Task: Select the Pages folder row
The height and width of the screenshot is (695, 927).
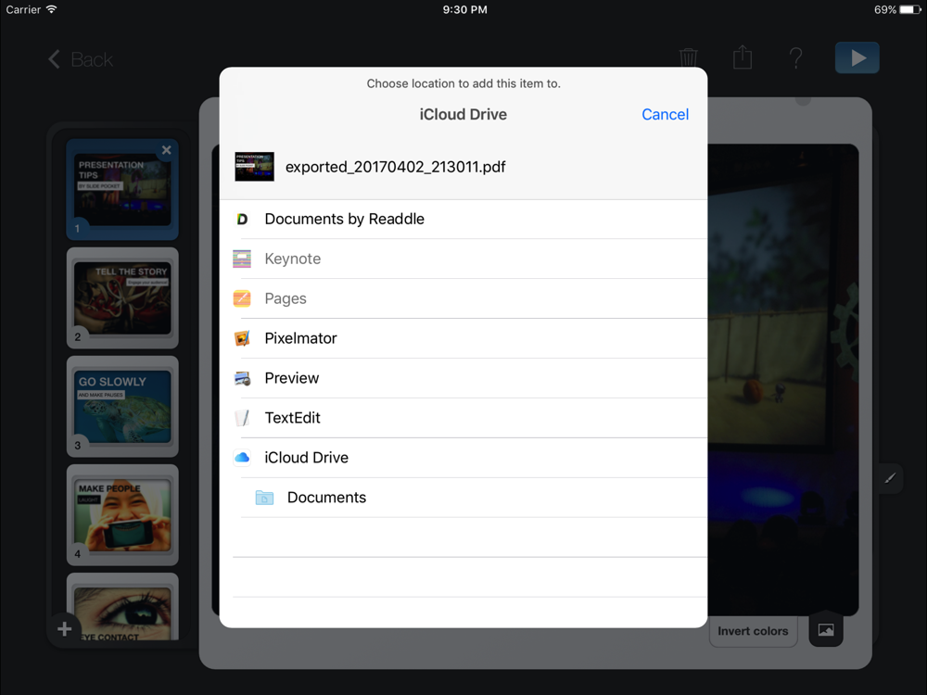Action: (463, 298)
